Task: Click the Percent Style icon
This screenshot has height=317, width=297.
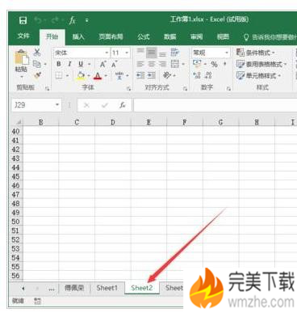Action: click(214, 64)
